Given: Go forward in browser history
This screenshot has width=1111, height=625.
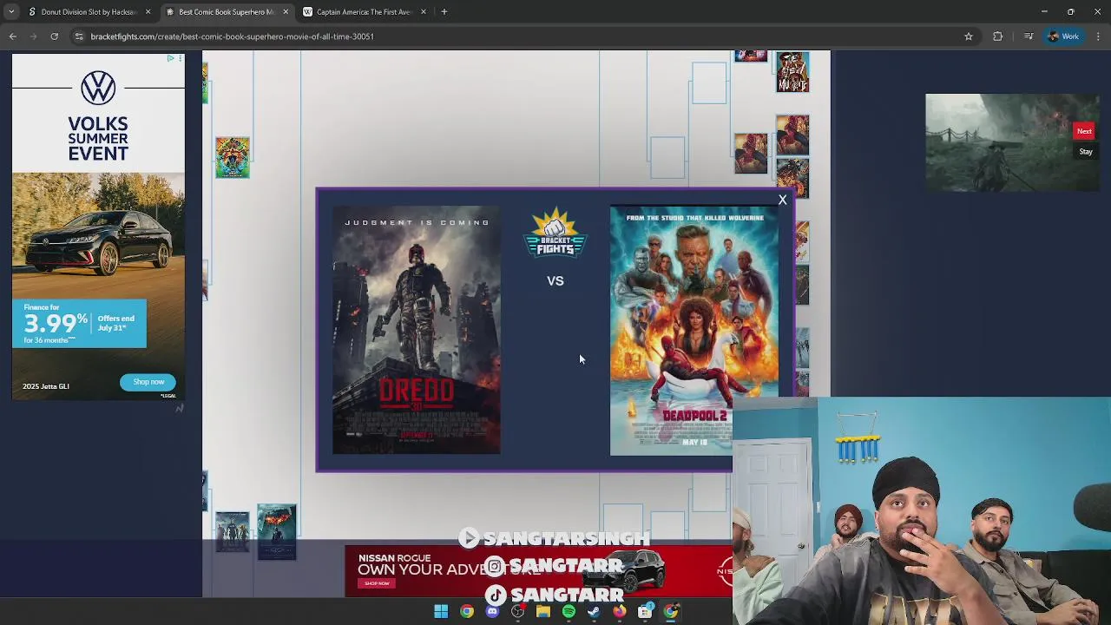Looking at the screenshot, I should click(x=33, y=36).
